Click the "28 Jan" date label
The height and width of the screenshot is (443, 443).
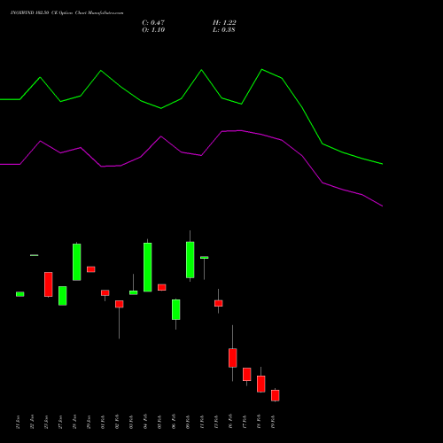(75, 422)
